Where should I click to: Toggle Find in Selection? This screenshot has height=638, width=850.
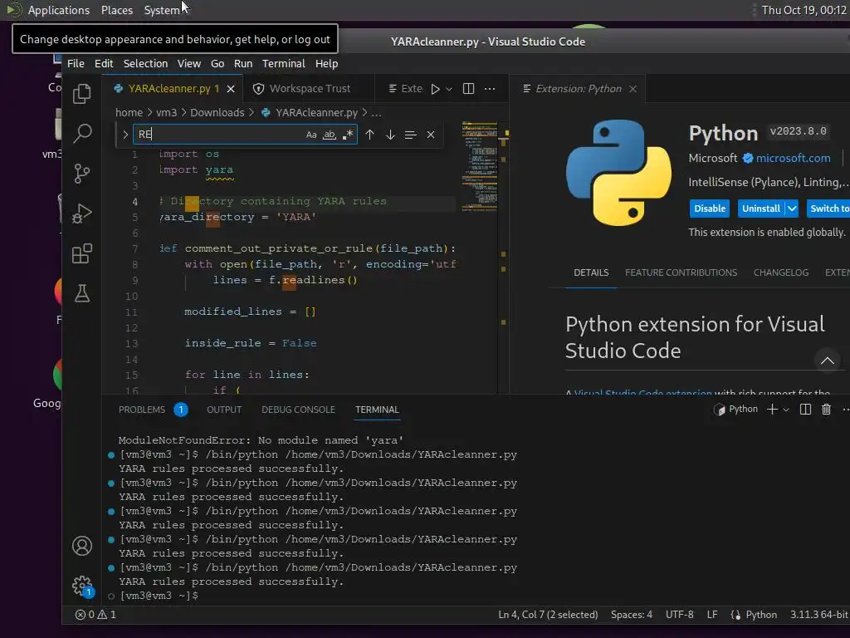(410, 135)
